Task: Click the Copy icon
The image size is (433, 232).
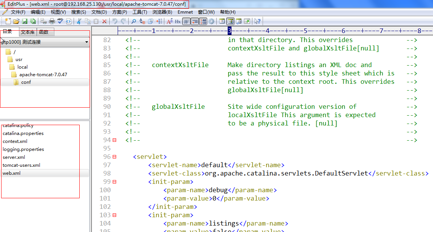Action: [88, 21]
